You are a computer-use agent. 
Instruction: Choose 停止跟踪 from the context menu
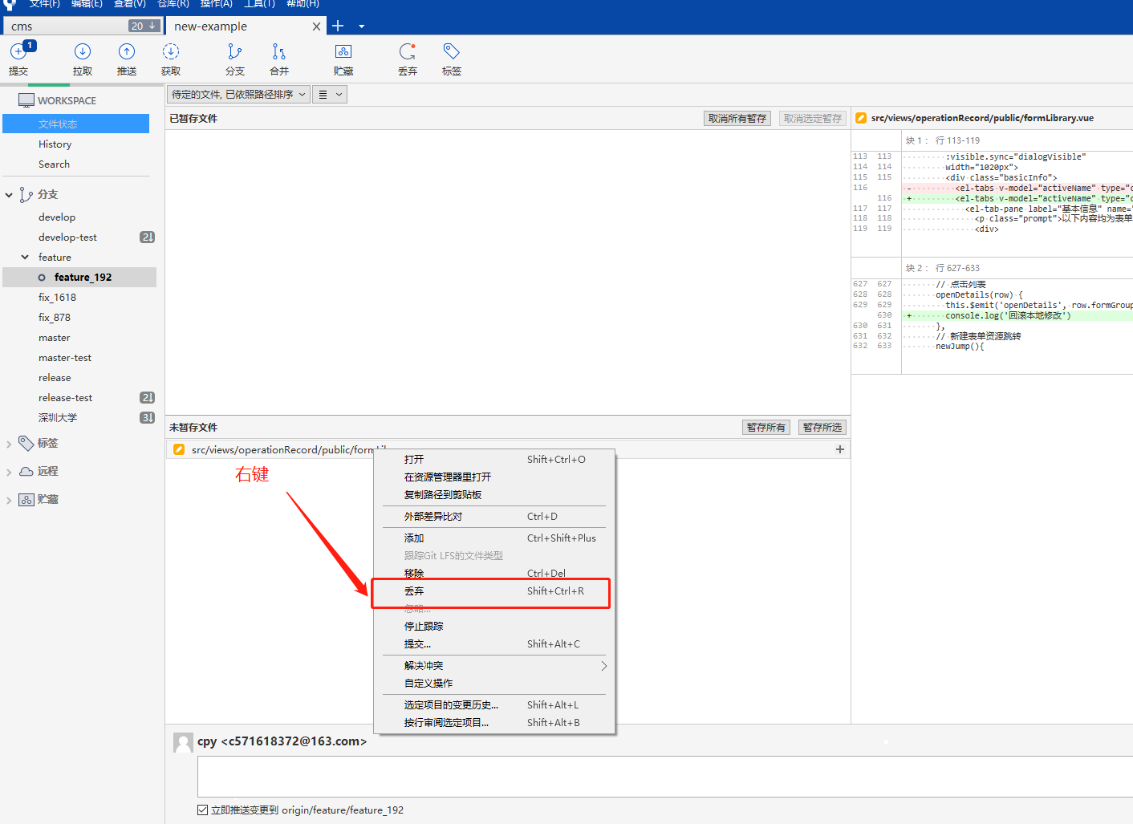424,627
